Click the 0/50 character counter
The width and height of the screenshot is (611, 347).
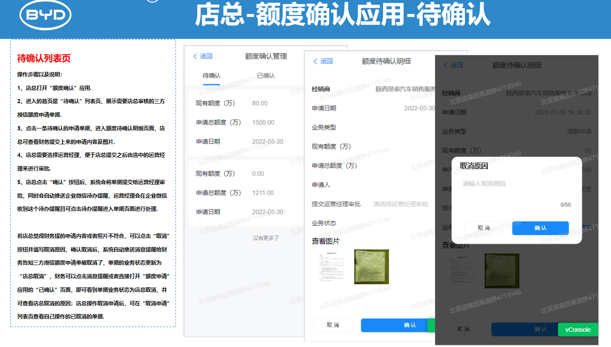(566, 205)
